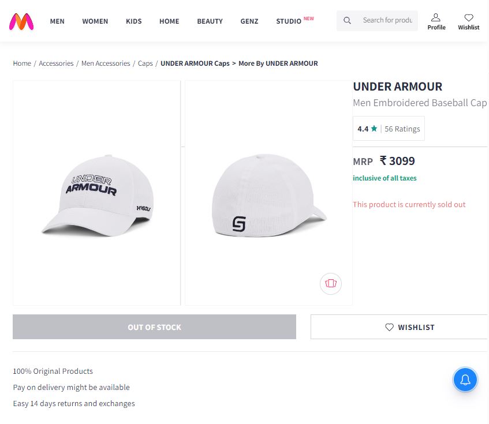Click inside the product search field
The image size is (489, 424).
pyautogui.click(x=387, y=20)
